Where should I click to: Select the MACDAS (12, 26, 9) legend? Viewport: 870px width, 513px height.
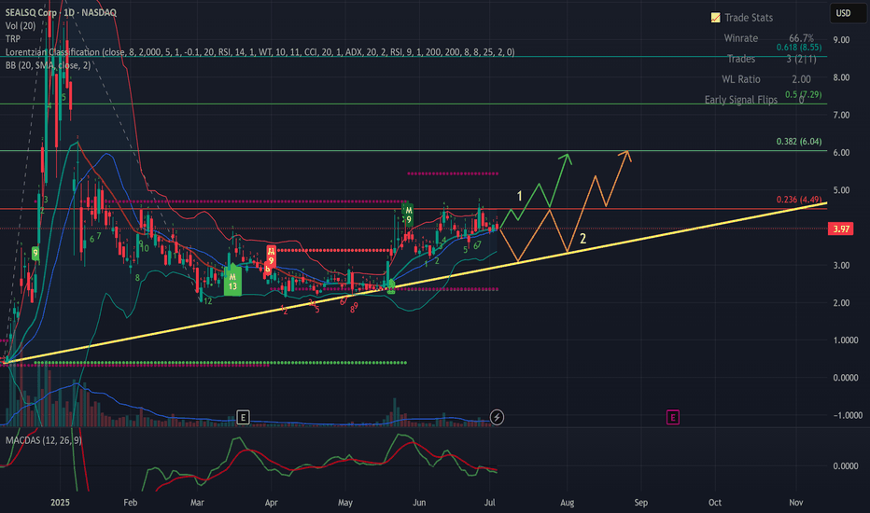[x=43, y=440]
